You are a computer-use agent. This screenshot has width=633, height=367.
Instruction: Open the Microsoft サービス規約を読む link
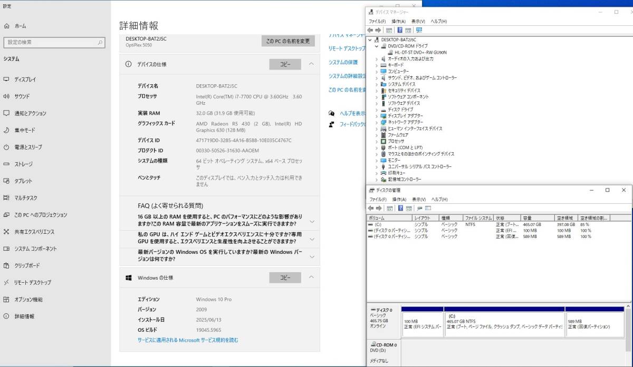[188, 340]
